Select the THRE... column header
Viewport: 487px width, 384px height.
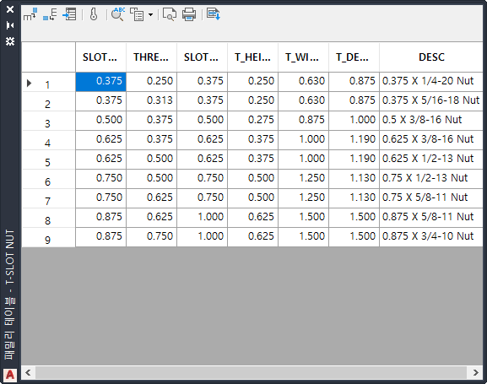point(151,57)
